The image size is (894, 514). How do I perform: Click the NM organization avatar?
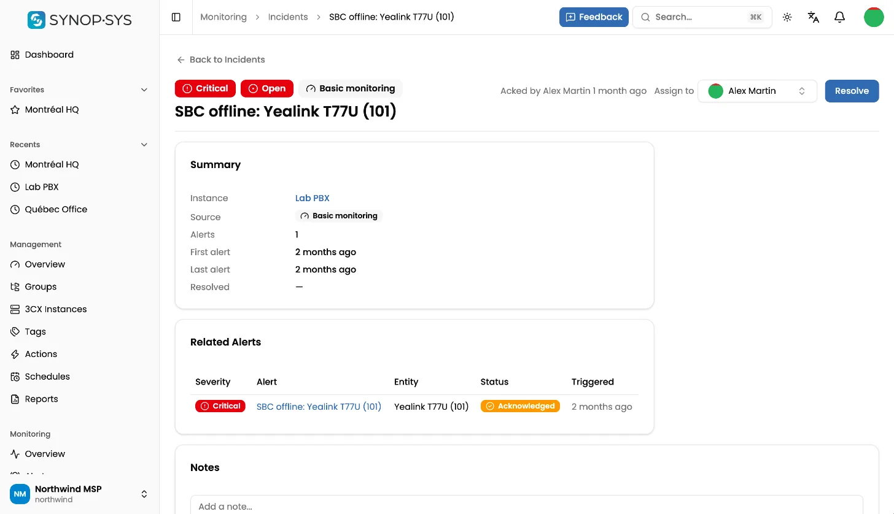20,494
